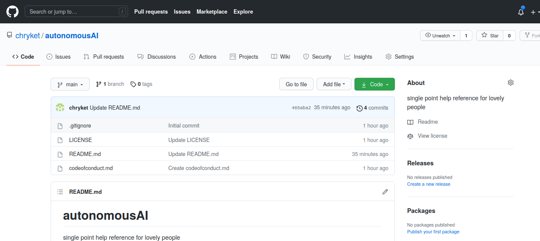Open notifications bell icon
Screen dimensions: 540x241
[521, 12]
